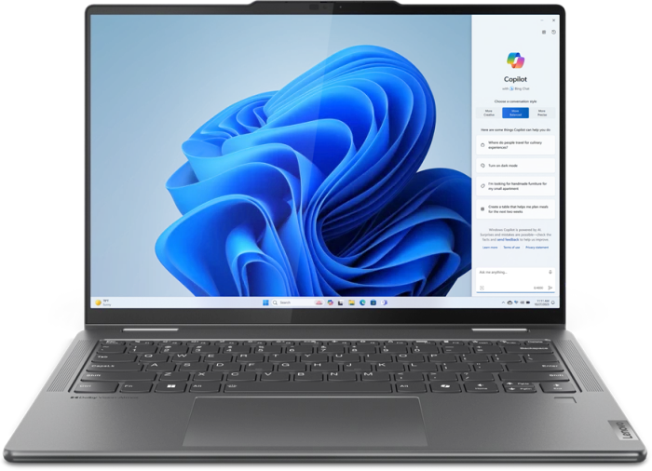The width and height of the screenshot is (652, 471).
Task: Click the taskbar Search box
Action: [298, 303]
